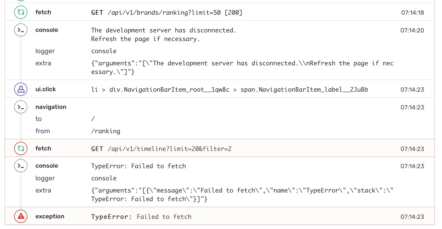
Task: Click the red exception warning triangle icon
Action: pos(21,216)
